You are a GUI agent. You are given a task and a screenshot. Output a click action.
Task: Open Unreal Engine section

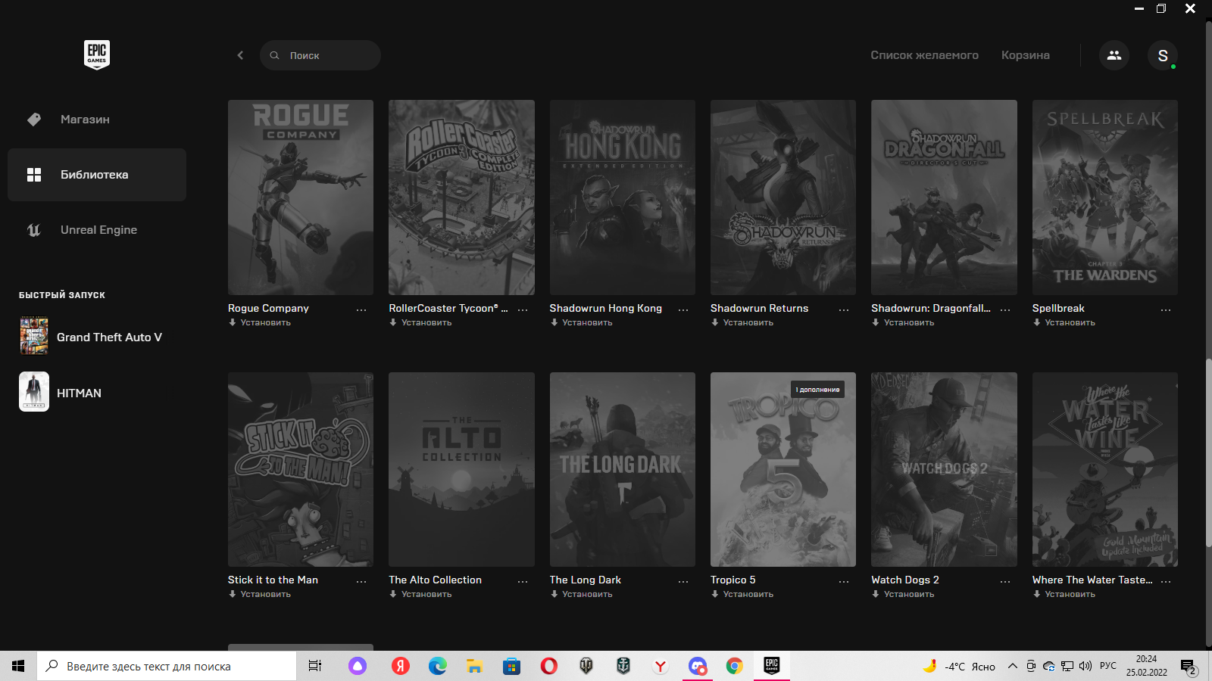point(97,230)
